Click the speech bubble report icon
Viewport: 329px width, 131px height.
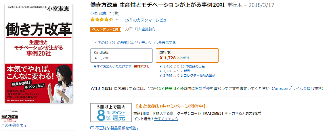click(x=92, y=128)
